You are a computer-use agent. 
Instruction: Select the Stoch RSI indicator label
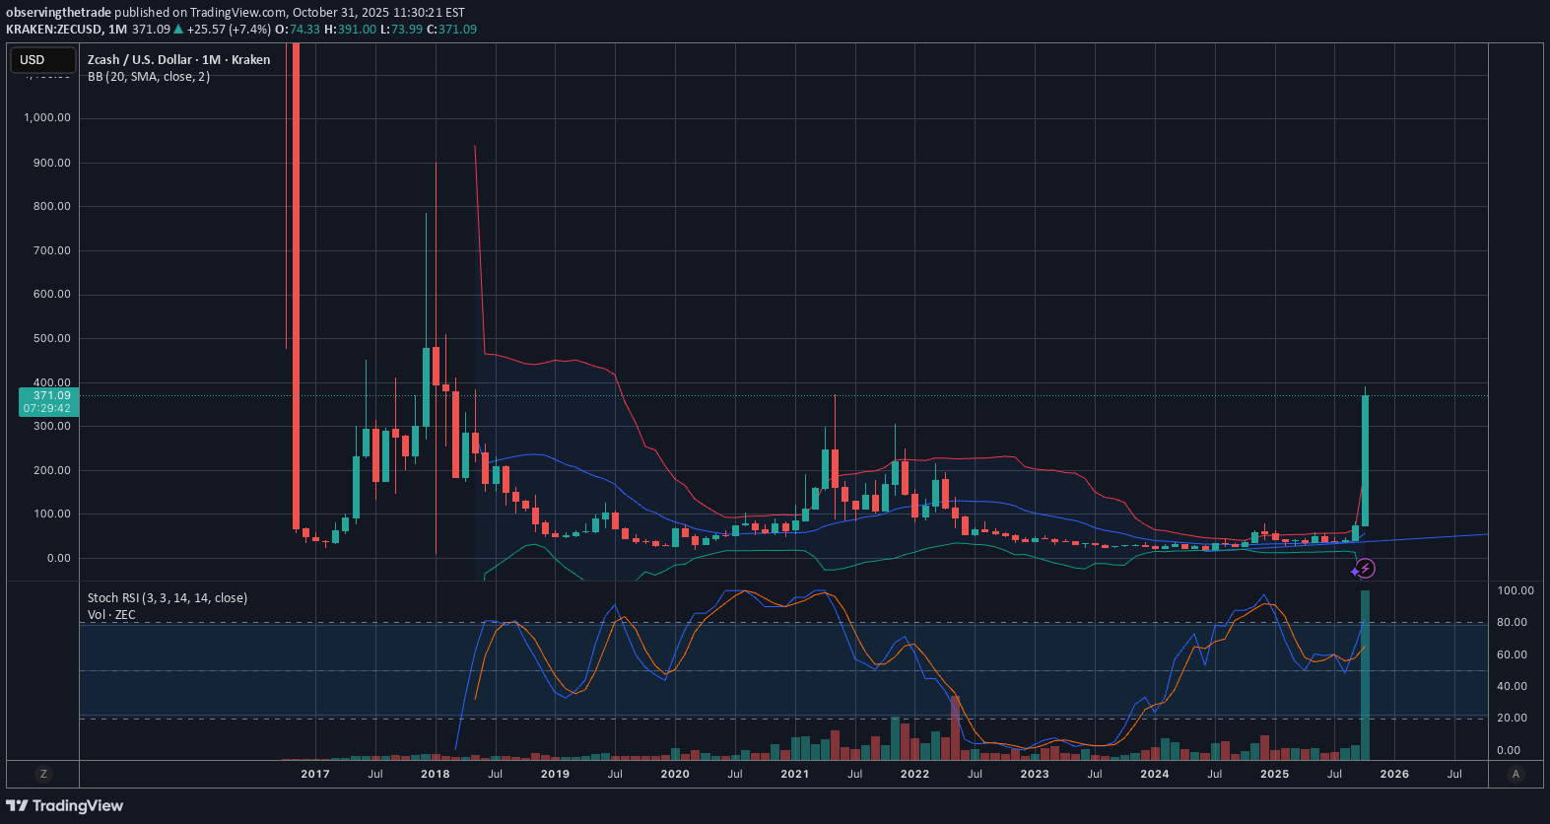coord(167,598)
